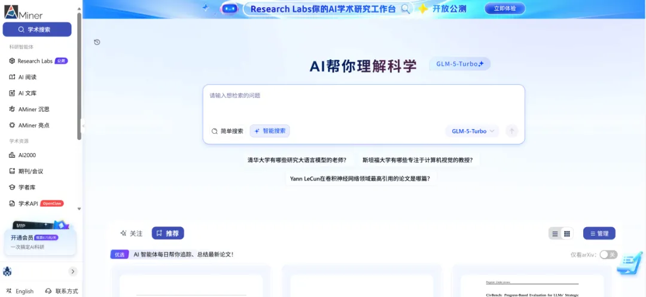The width and height of the screenshot is (646, 297).
Task: Select 简单搜索 mode
Action: tap(227, 131)
